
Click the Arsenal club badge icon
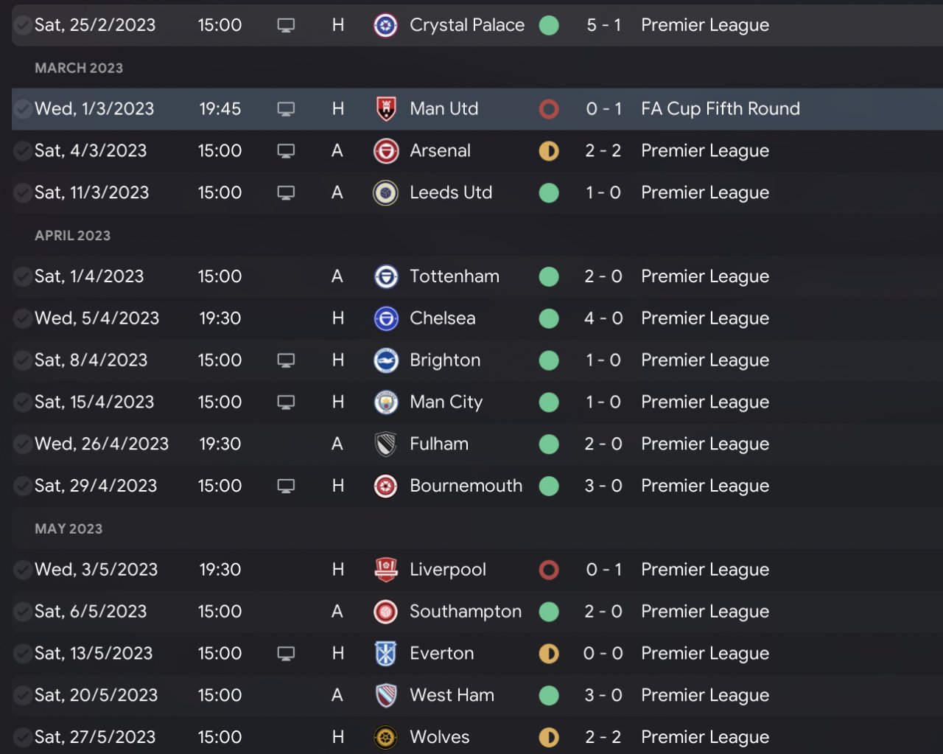click(385, 151)
